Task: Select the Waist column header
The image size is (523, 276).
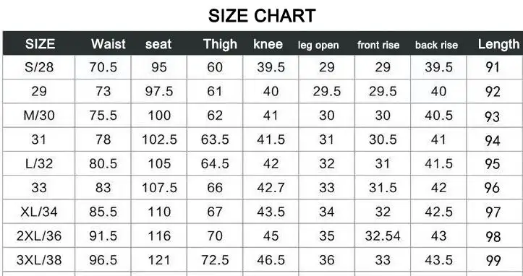Action: (x=109, y=44)
